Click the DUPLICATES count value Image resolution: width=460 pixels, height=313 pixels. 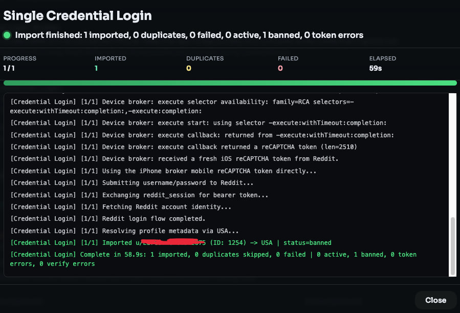coord(189,68)
